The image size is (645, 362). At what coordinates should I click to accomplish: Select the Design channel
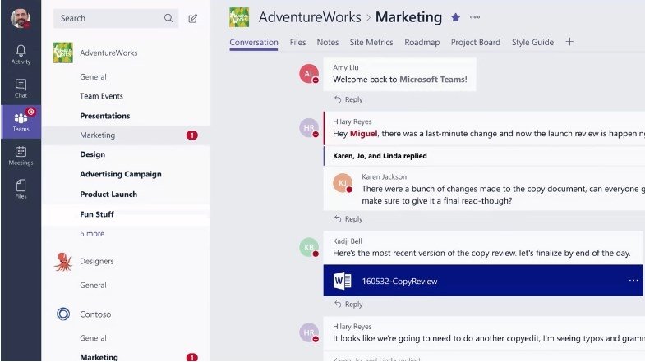[x=93, y=154]
